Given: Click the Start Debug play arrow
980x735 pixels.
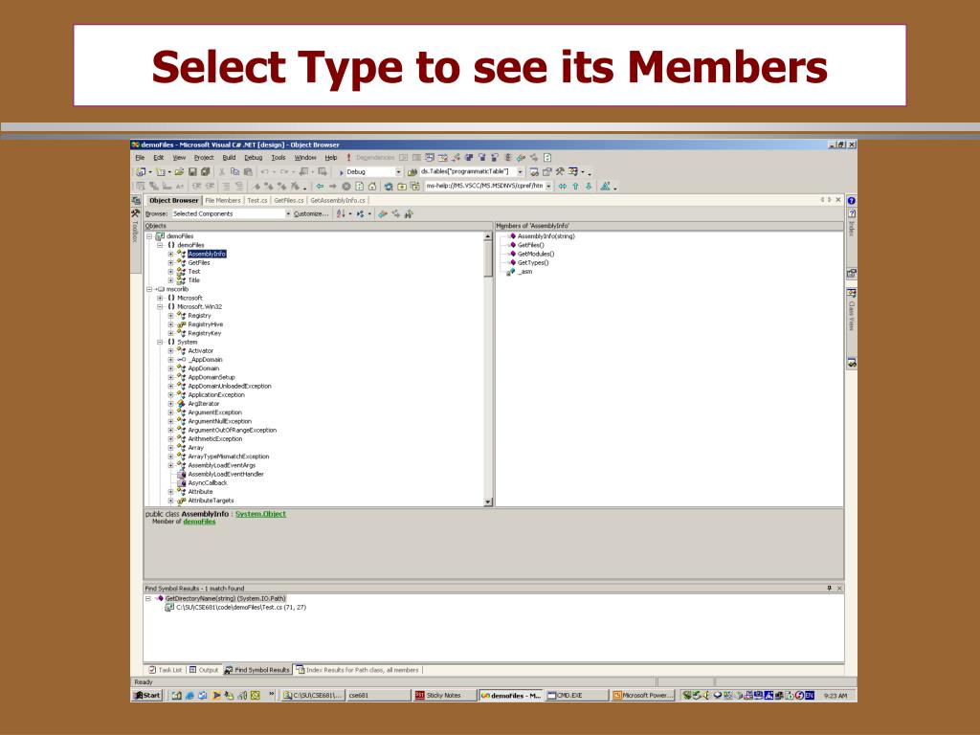Looking at the screenshot, I should [x=342, y=172].
